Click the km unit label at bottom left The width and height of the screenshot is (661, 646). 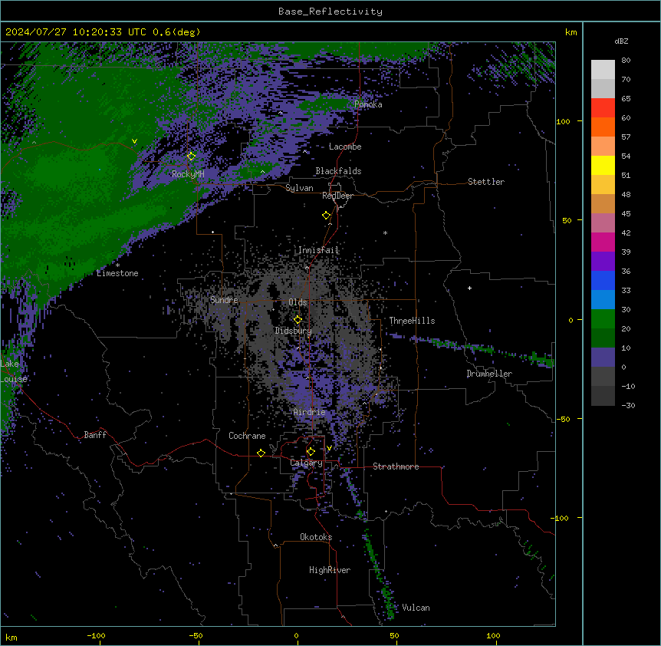click(x=12, y=638)
